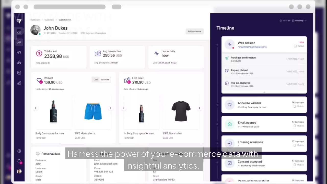This screenshot has height=184, width=327.
Task: Click the Avg. transaction icon
Action: coord(98,53)
